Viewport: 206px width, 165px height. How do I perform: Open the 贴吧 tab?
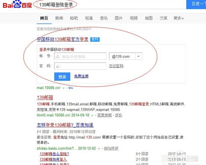point(74,18)
